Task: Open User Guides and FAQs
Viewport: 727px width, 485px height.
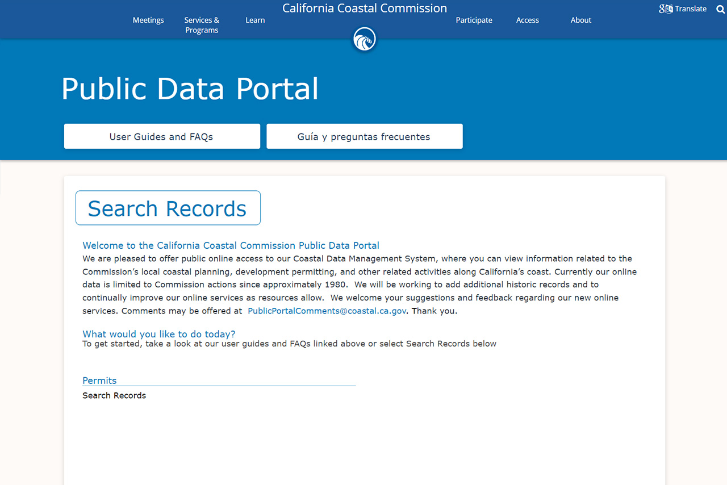Action: (x=162, y=136)
